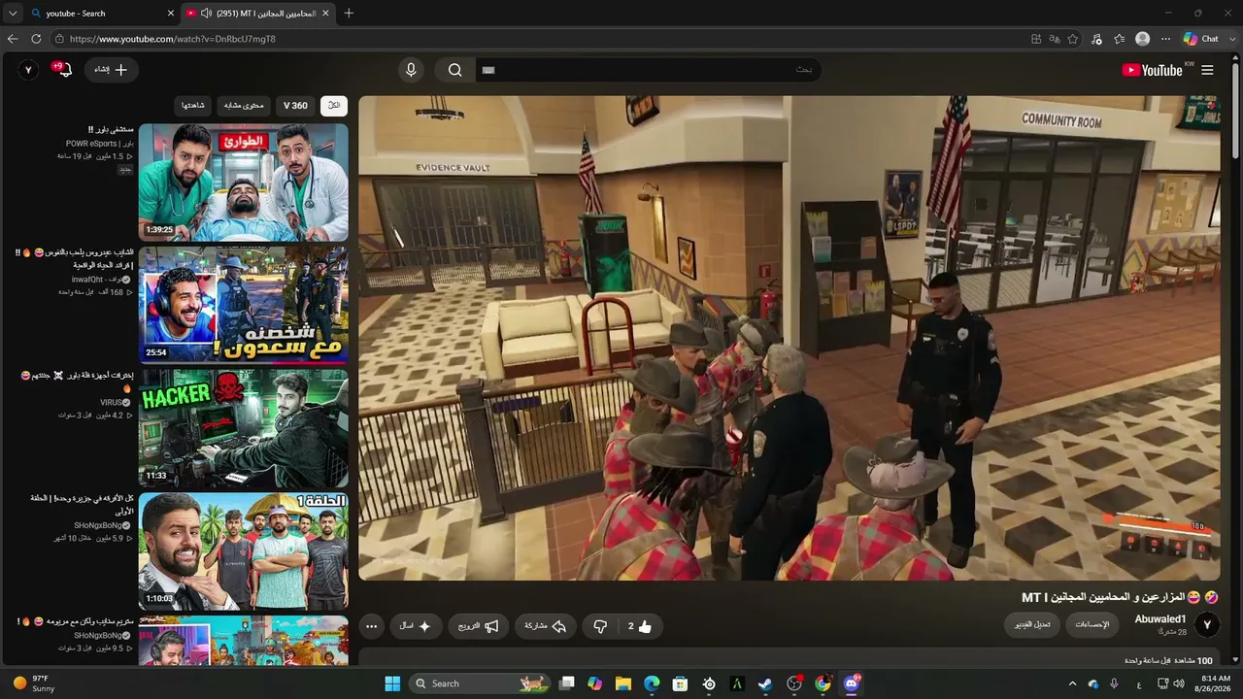The width and height of the screenshot is (1243, 699).
Task: Open the account avatar menu
Action: (29, 70)
